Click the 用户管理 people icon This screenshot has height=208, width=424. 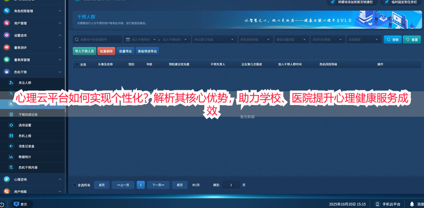[6, 23]
